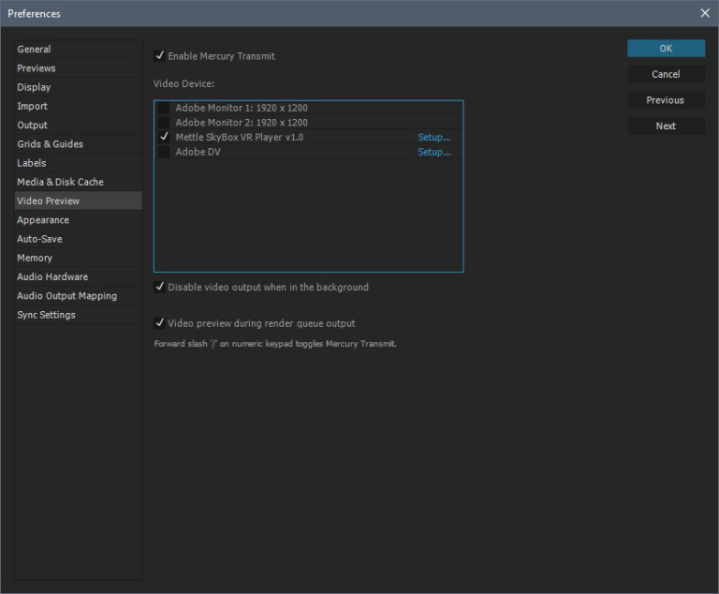Toggle Enable Mercury Transmit checkbox
Viewport: 719px width, 594px height.
[x=160, y=56]
